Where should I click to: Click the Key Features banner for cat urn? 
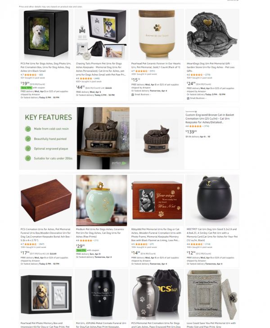(x=48, y=138)
